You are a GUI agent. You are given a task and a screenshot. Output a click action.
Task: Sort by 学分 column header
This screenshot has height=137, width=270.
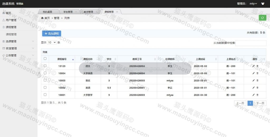pyautogui.click(x=109, y=59)
